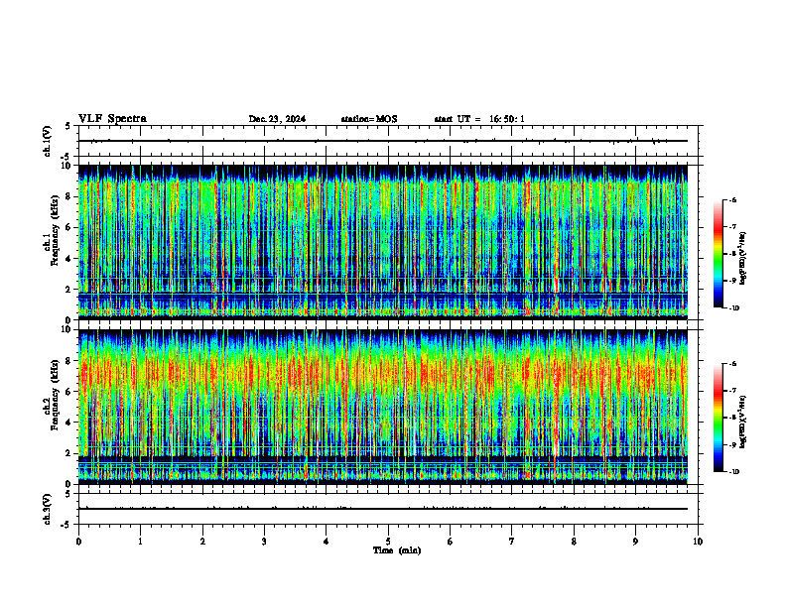Click the time axis tick label "0"

coord(78,542)
